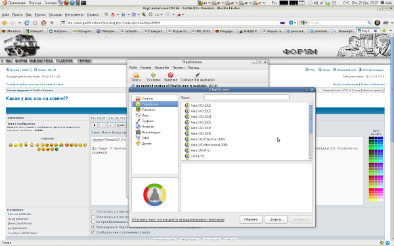The height and width of the screenshot is (246, 394).
Task: Click the bold B formatting button in forum
Action: (x=95, y=125)
